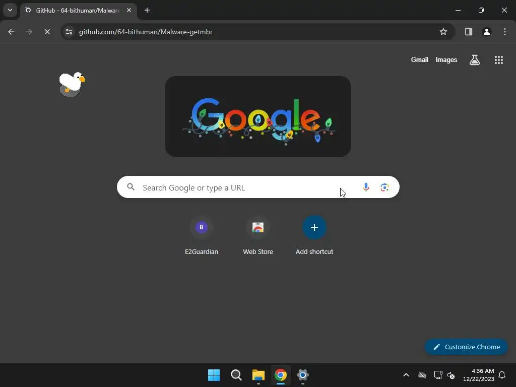Stop loading the page

(47, 32)
